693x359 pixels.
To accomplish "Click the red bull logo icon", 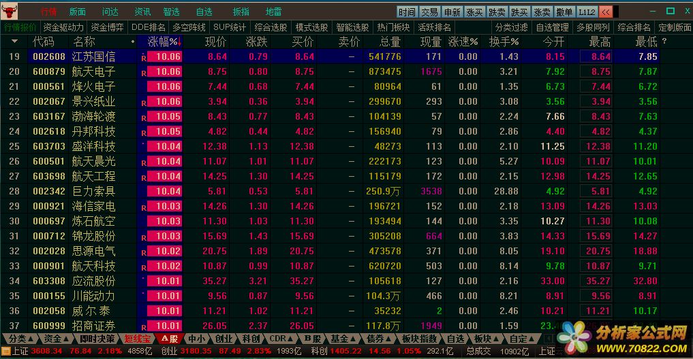I will pyautogui.click(x=10, y=12).
